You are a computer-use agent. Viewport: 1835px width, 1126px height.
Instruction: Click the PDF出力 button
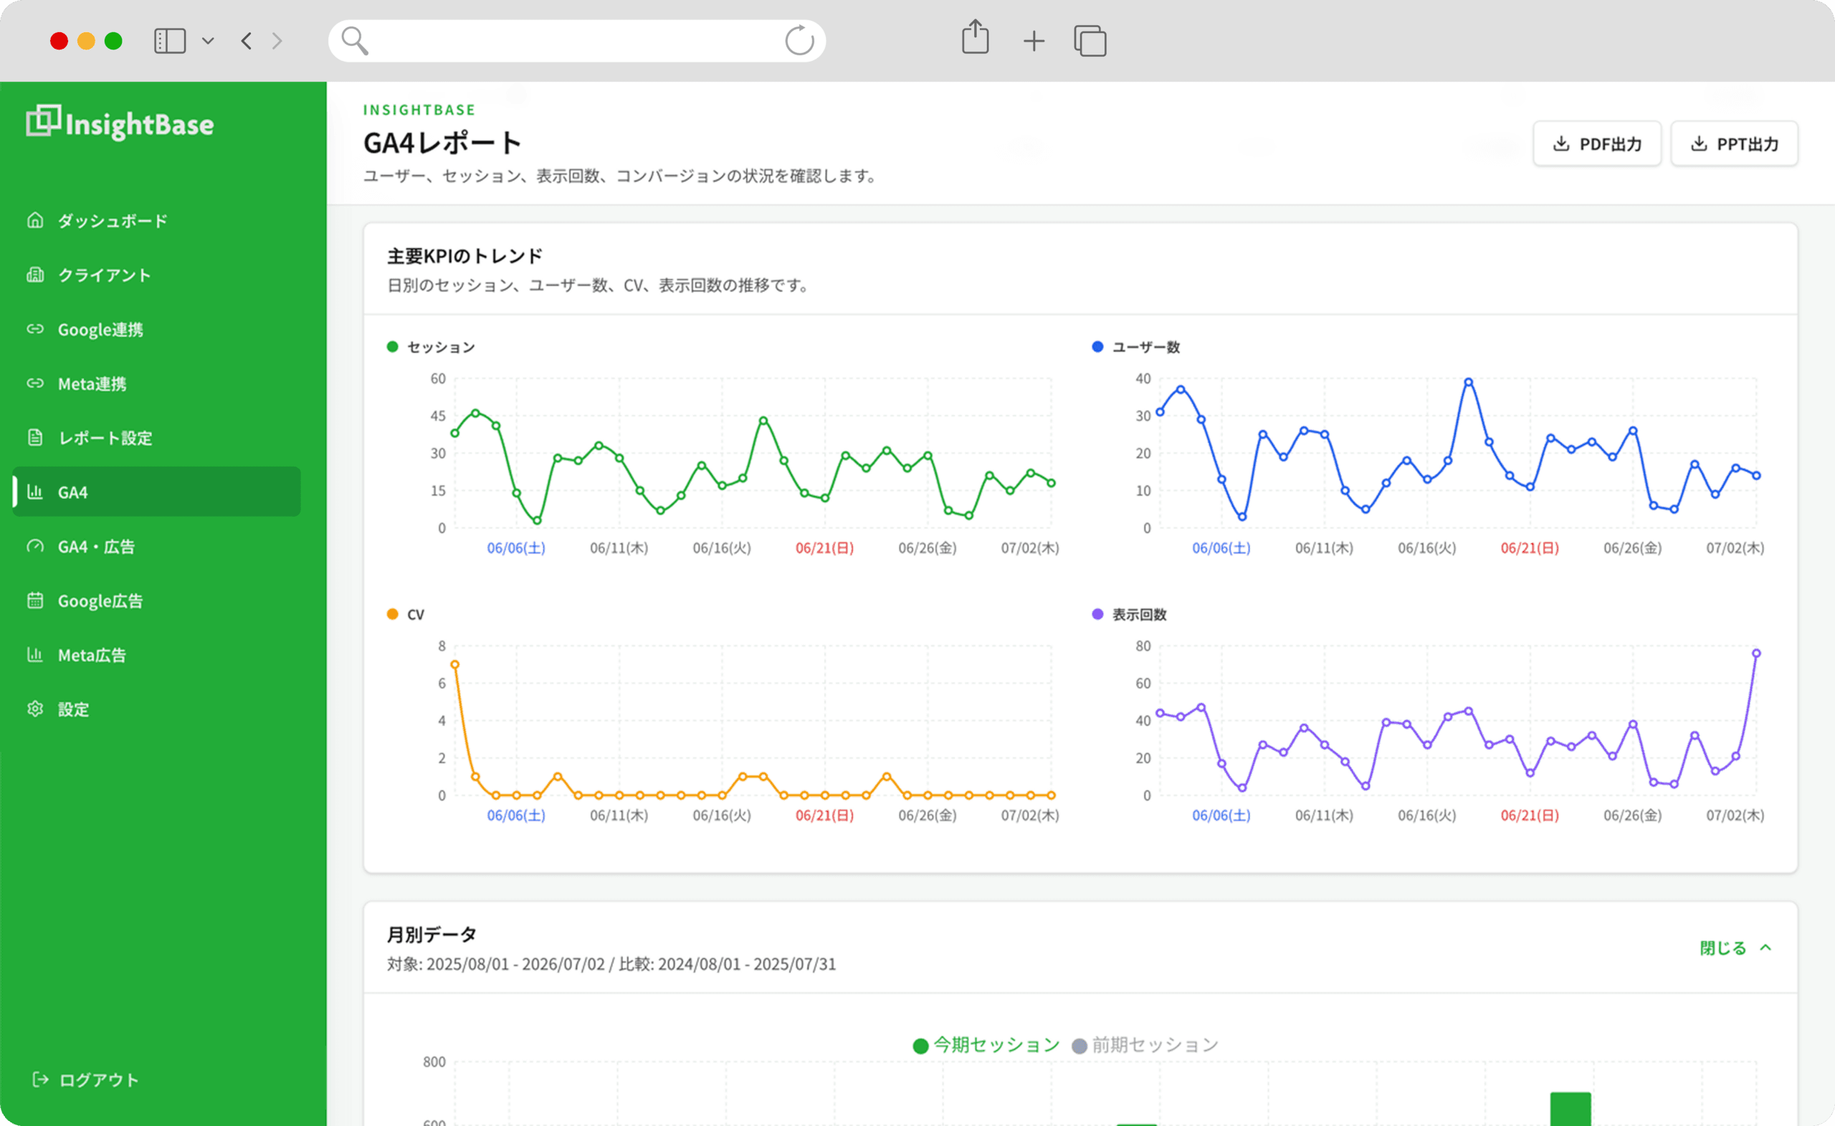1597,144
